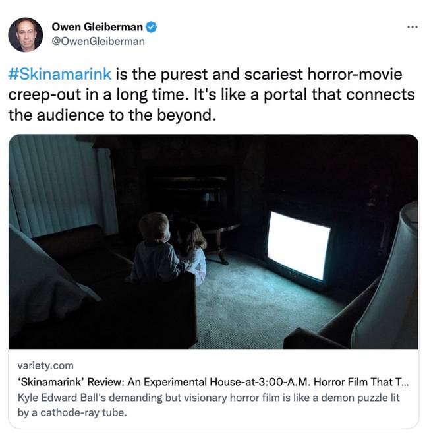427x438 pixels.
Task: Open the 'Skinamarink' Review headline link
Action: point(213,381)
